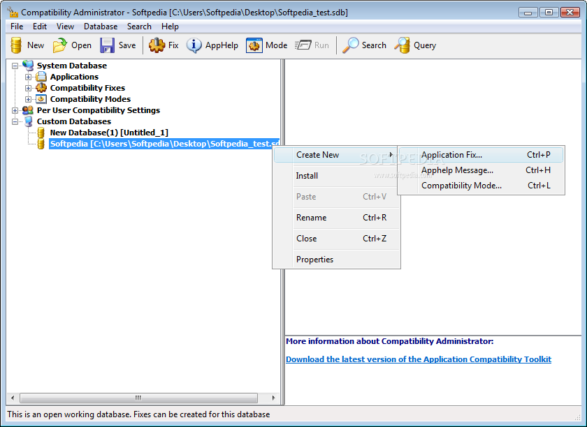
Task: Click the Save floppy disk icon
Action: click(x=107, y=45)
